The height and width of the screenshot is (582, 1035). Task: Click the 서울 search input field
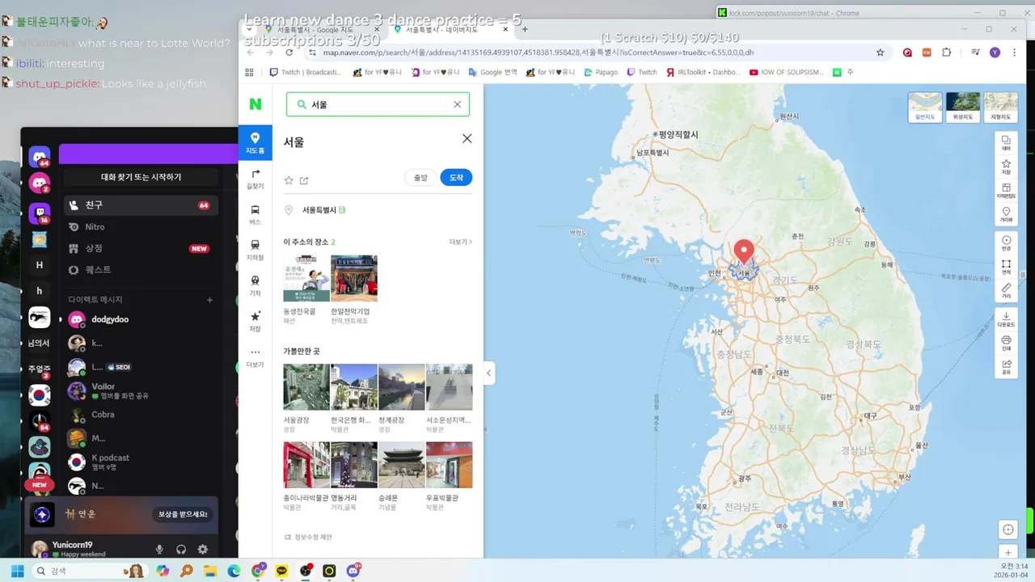pos(378,104)
